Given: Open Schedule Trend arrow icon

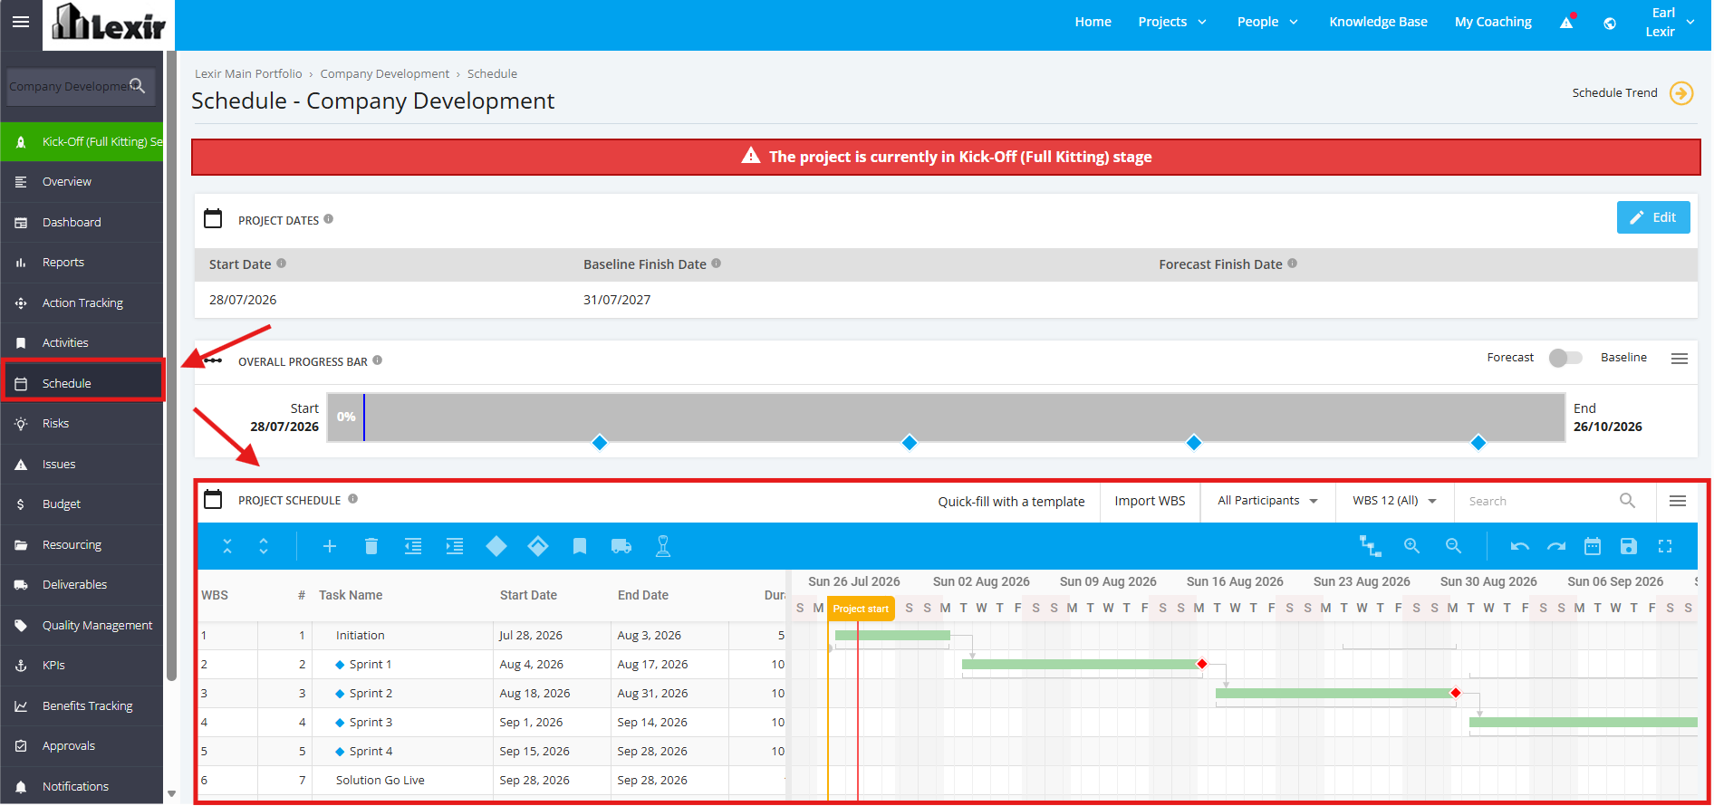Looking at the screenshot, I should point(1681,93).
